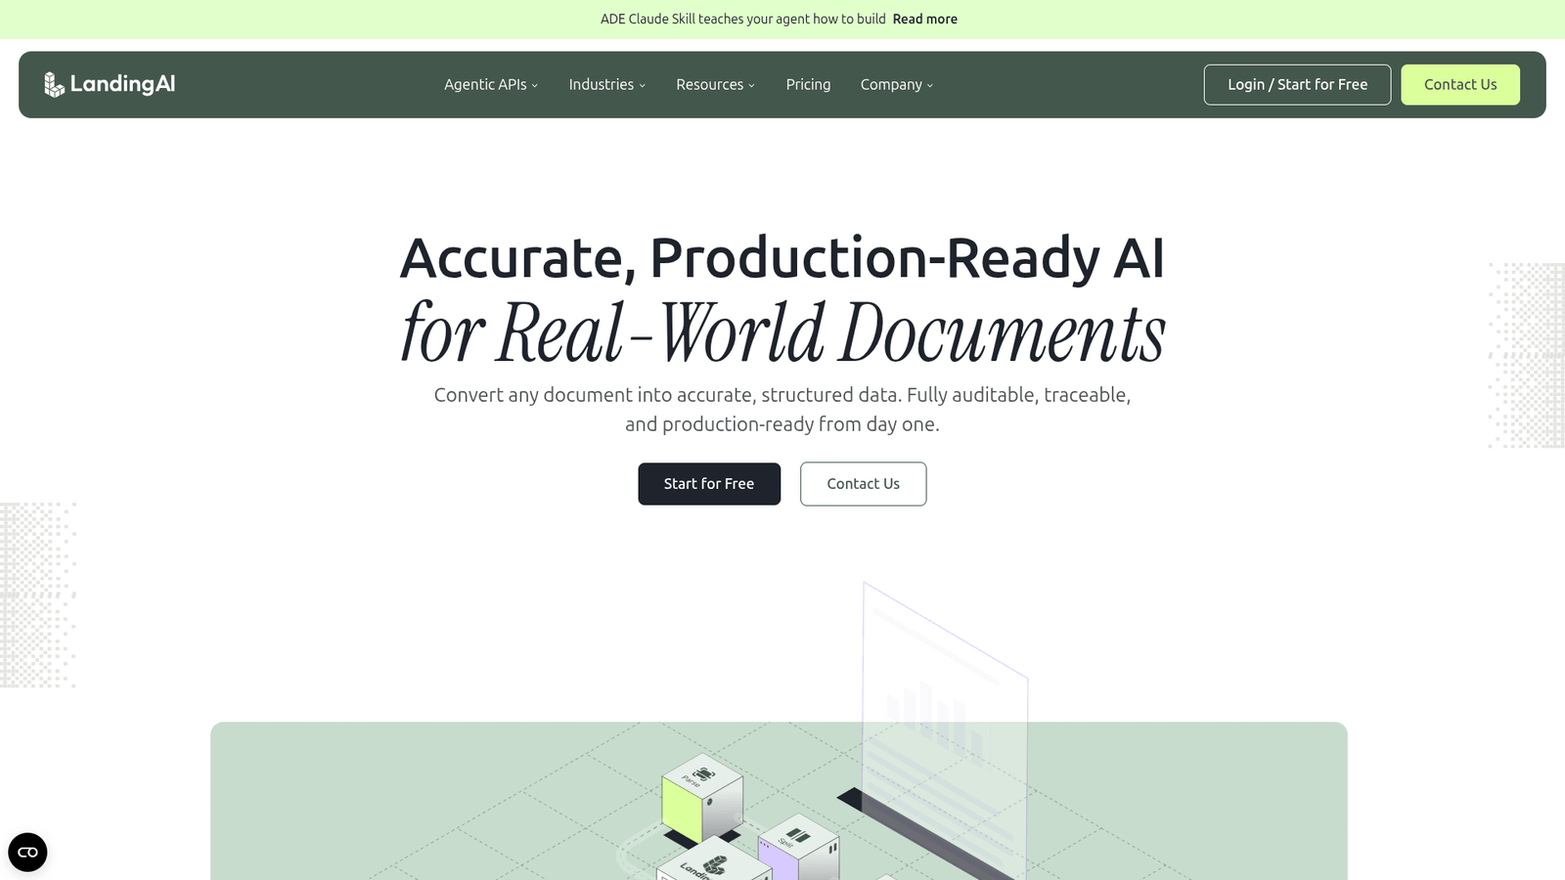The image size is (1565, 880).
Task: Click the "Accurate, Production-Ready AI" headline
Action: (x=782, y=258)
